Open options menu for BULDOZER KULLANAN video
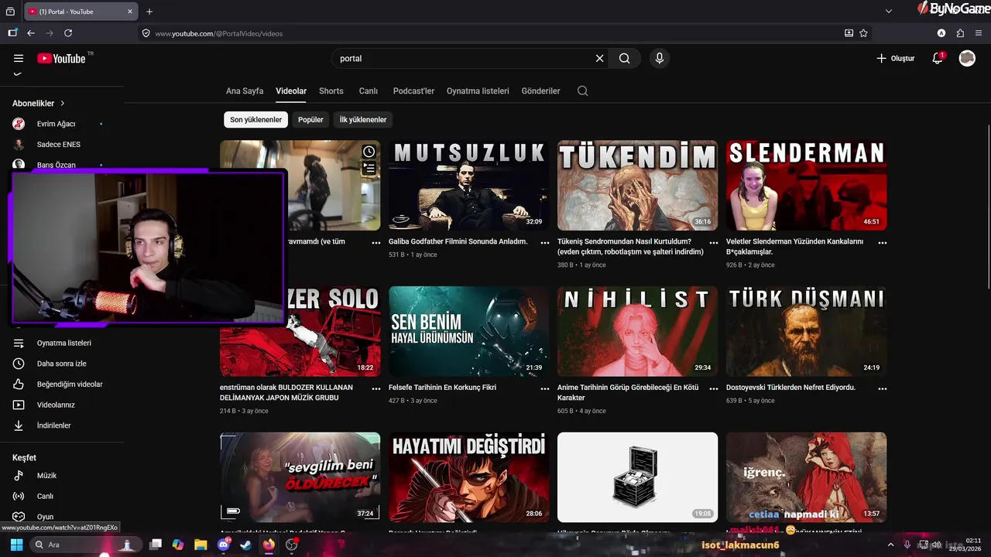The height and width of the screenshot is (557, 991). [376, 388]
